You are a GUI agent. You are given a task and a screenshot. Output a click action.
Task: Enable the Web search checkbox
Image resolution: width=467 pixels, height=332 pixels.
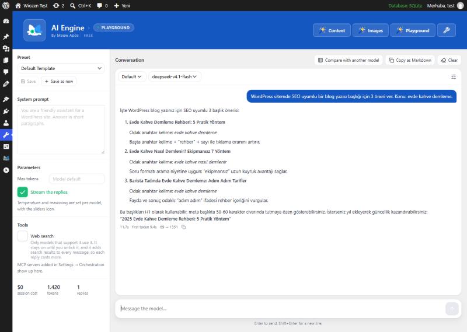(23, 236)
